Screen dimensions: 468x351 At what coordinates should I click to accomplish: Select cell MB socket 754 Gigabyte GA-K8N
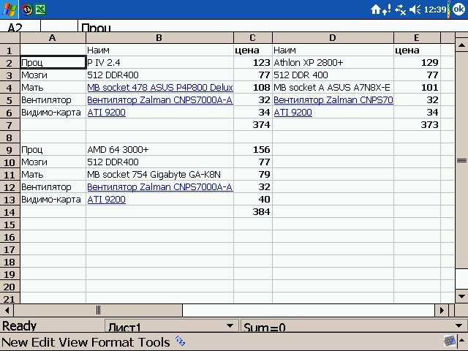[159, 175]
